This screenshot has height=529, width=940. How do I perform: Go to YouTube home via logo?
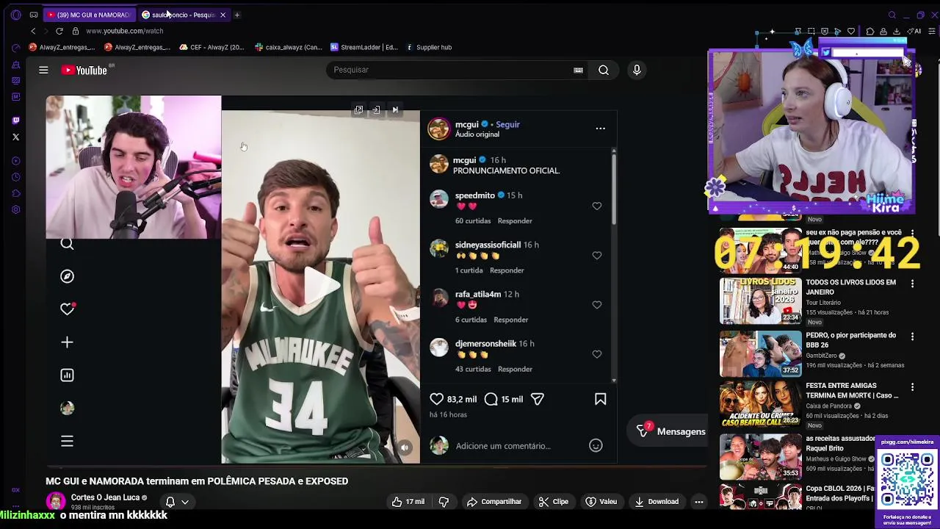point(84,70)
